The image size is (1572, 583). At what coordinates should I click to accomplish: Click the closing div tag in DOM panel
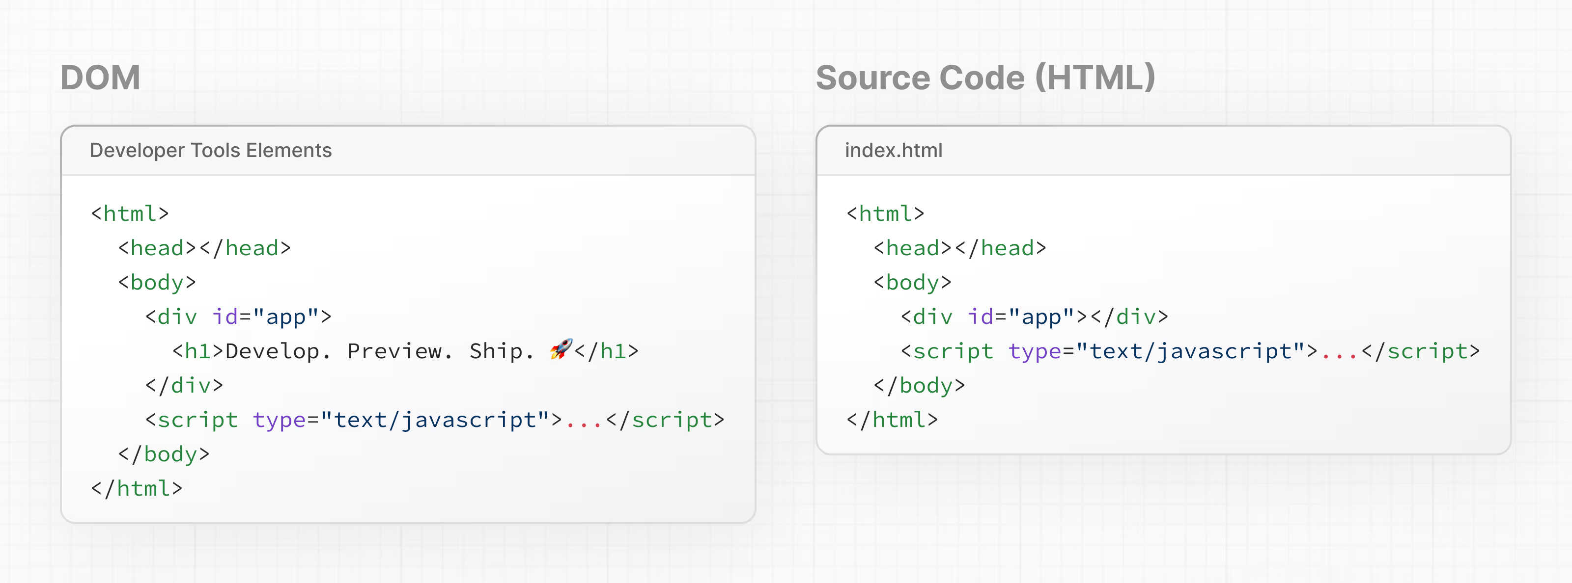[184, 385]
